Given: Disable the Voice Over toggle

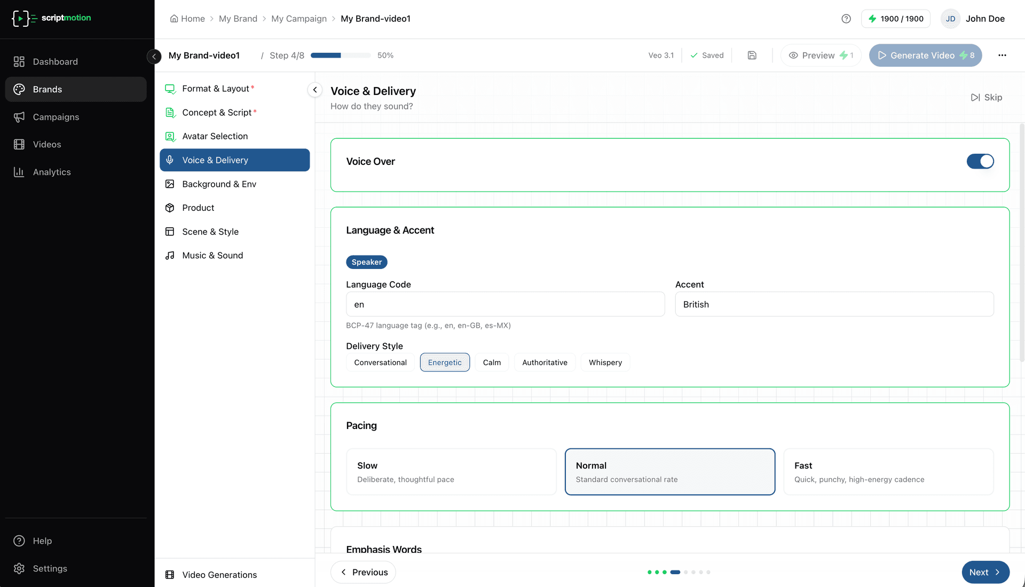Looking at the screenshot, I should pyautogui.click(x=980, y=161).
